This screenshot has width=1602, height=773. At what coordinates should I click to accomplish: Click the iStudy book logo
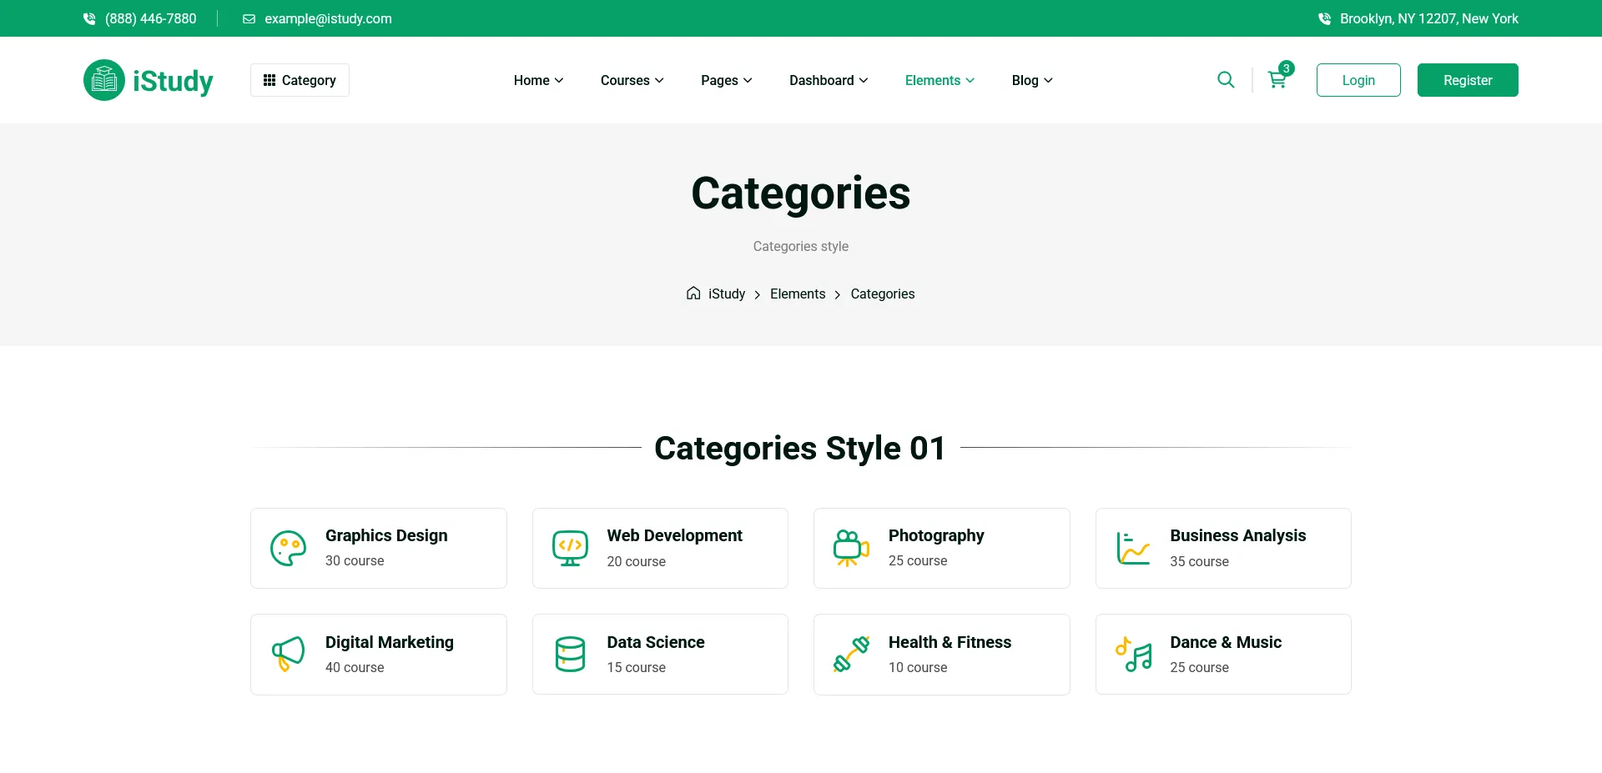coord(104,80)
